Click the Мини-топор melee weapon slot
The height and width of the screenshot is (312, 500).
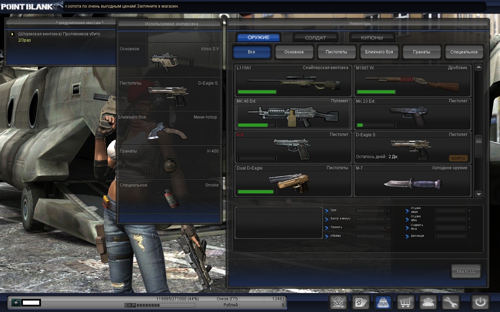[169, 128]
